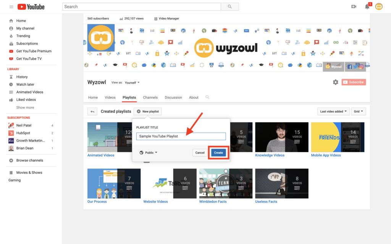The image size is (391, 244).
Task: Expand the View as Yourself dropdown
Action: pos(132,83)
